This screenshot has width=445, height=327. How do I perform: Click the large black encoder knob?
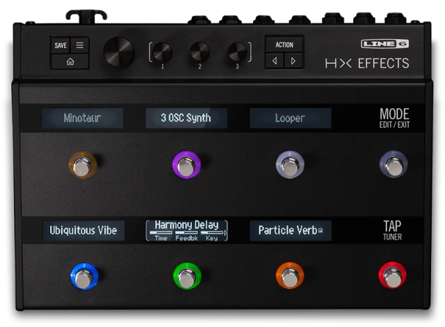click(x=119, y=52)
